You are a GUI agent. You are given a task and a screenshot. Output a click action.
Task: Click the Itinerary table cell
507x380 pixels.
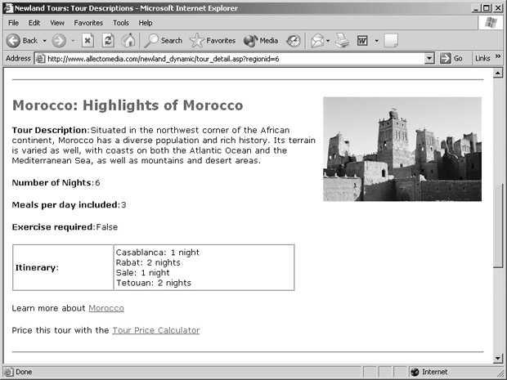click(63, 267)
